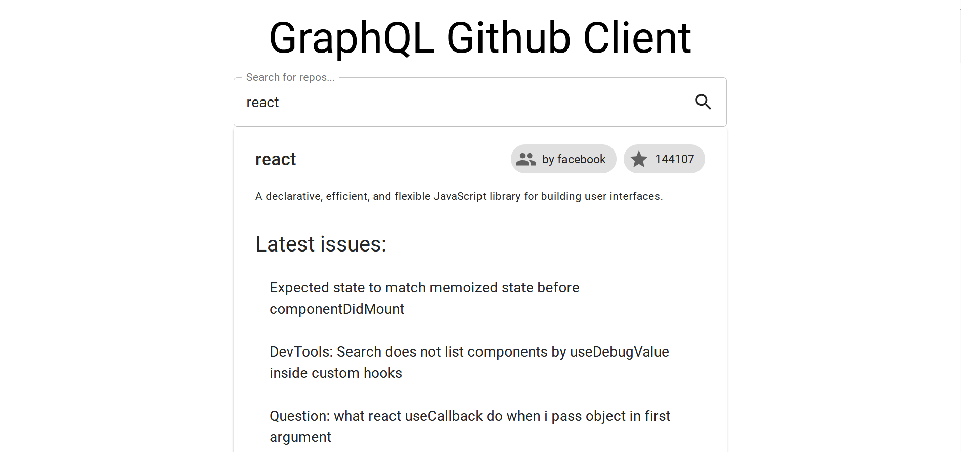Open the DevTools useDebugValue search issue
961x452 pixels.
[x=469, y=352]
